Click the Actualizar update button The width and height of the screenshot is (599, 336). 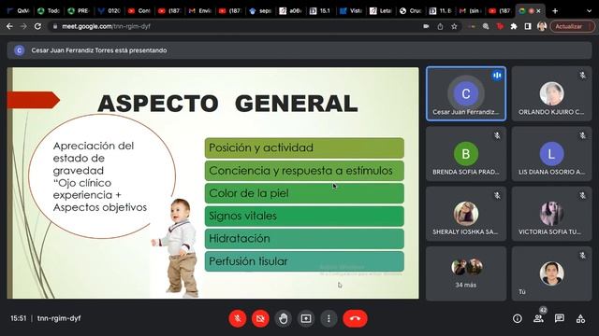tap(572, 26)
